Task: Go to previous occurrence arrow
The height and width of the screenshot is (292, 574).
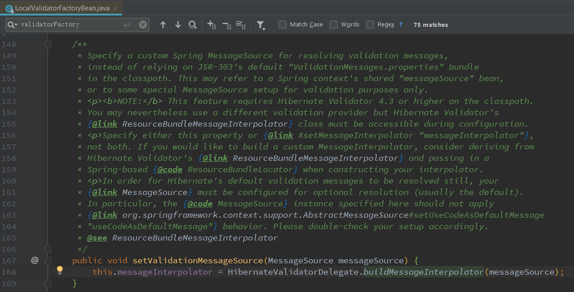Action: (x=163, y=25)
